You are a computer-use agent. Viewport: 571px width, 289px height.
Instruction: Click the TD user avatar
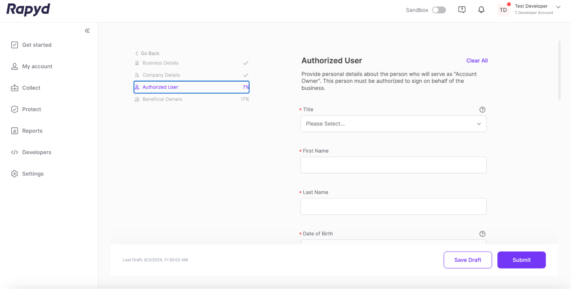coord(503,10)
